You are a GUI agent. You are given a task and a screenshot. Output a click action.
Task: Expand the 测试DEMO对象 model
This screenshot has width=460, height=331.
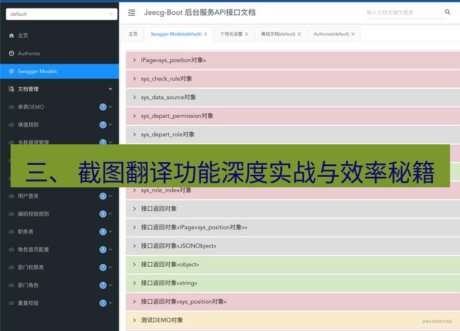point(293,320)
